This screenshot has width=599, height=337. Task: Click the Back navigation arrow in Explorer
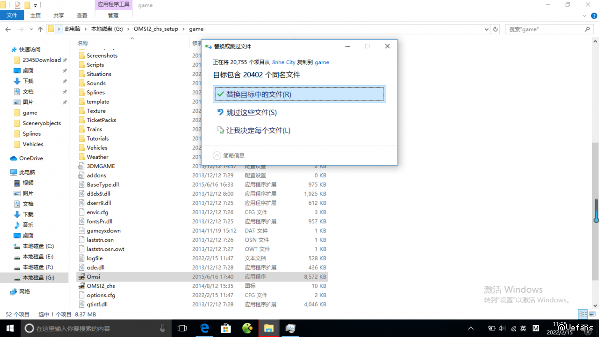tap(8, 29)
